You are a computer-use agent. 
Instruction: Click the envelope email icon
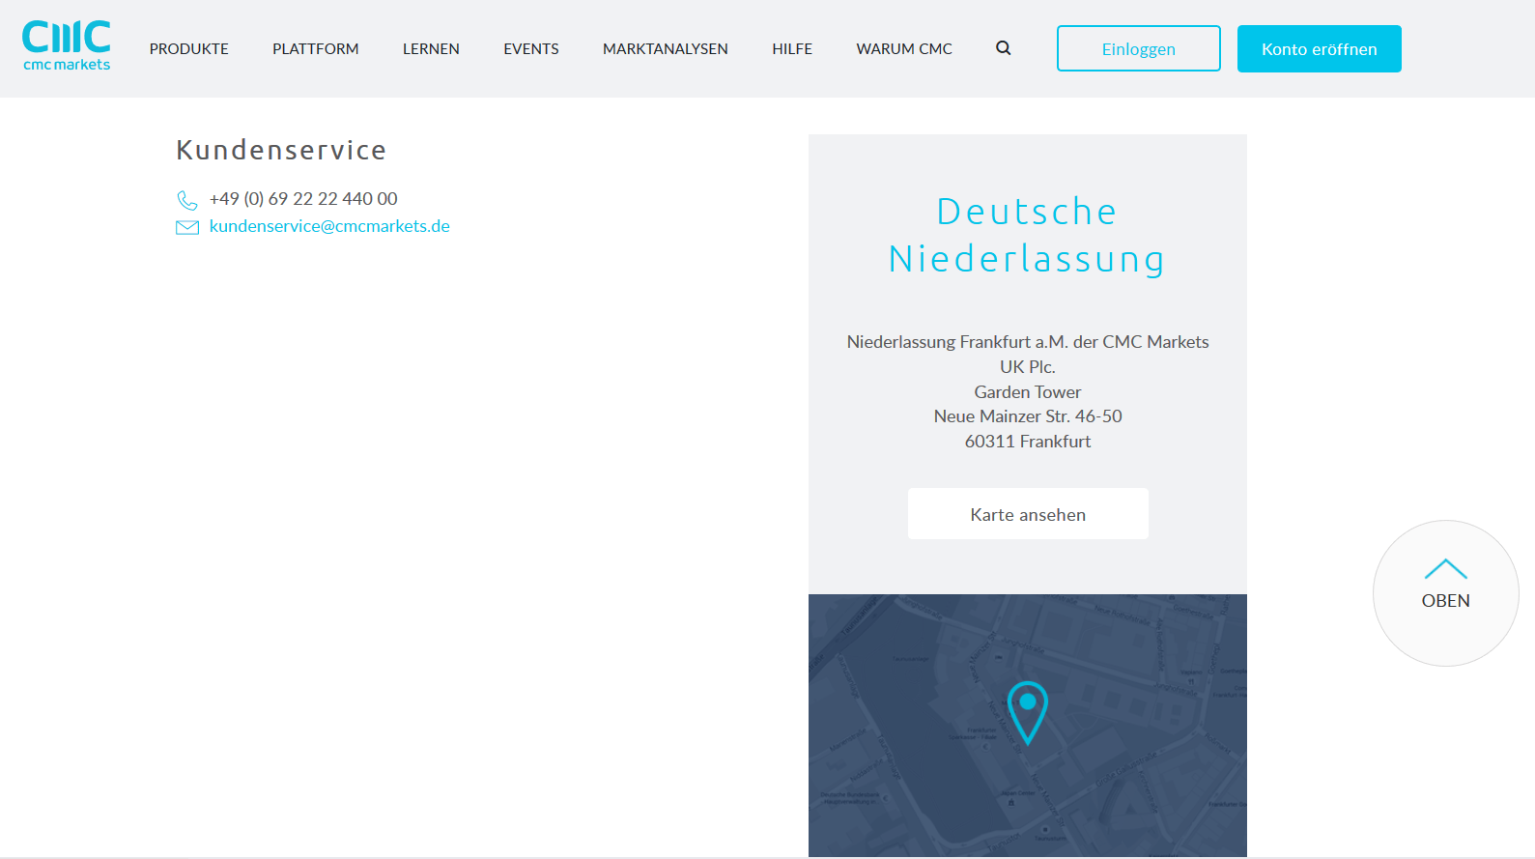(187, 227)
